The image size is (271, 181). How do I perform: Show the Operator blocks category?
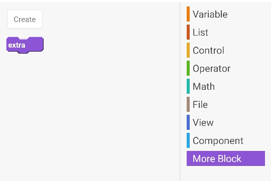pos(226,68)
